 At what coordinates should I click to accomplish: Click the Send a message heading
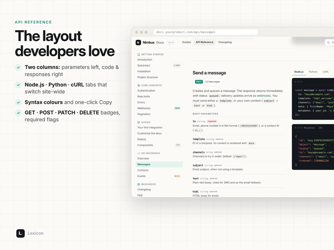pos(209,73)
